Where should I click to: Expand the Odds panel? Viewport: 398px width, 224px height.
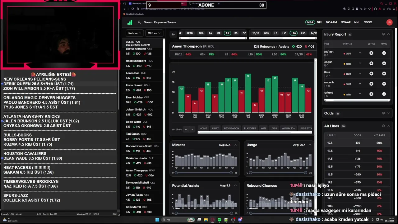(x=388, y=113)
